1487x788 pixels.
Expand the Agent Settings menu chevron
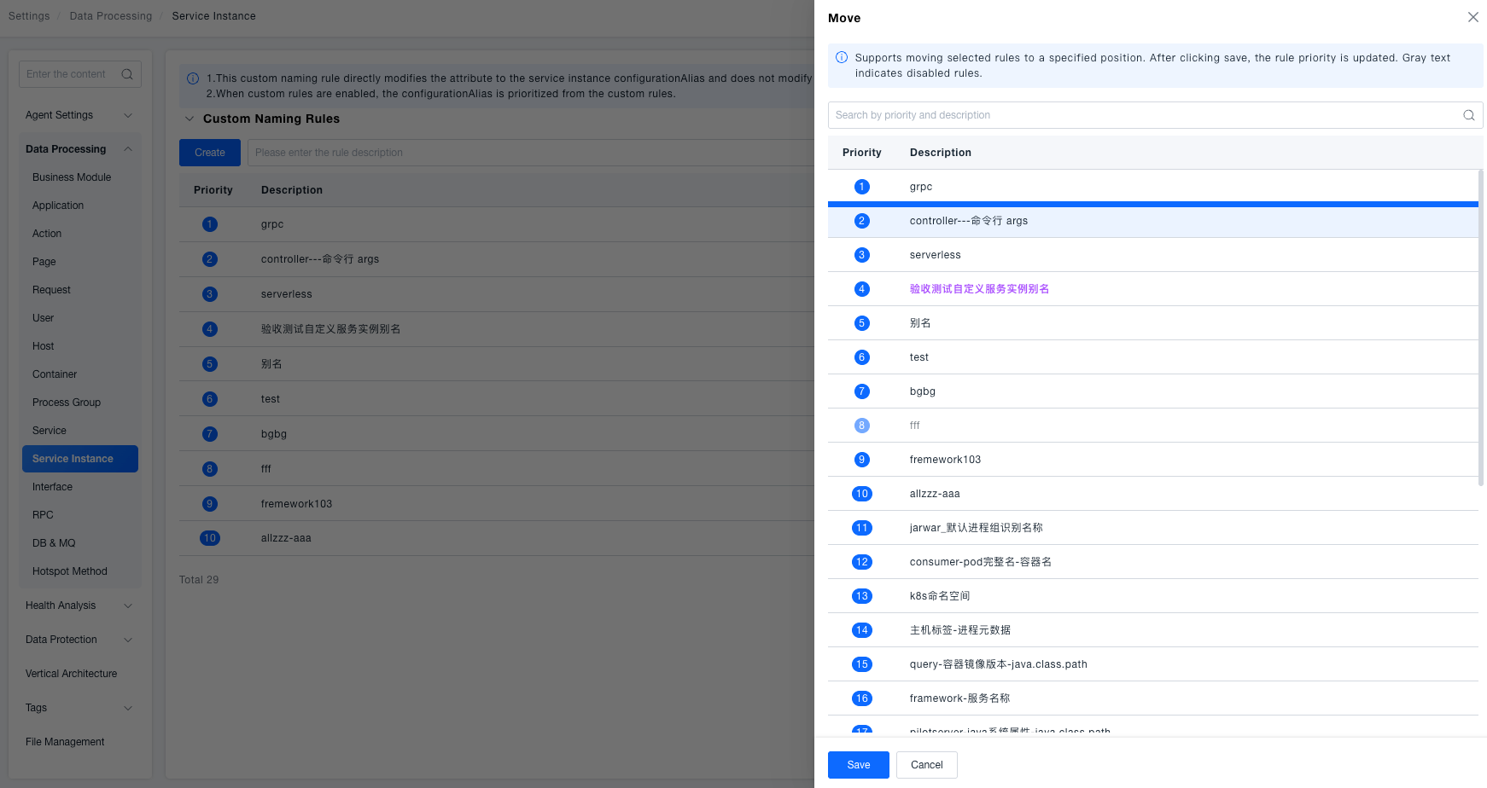point(128,115)
